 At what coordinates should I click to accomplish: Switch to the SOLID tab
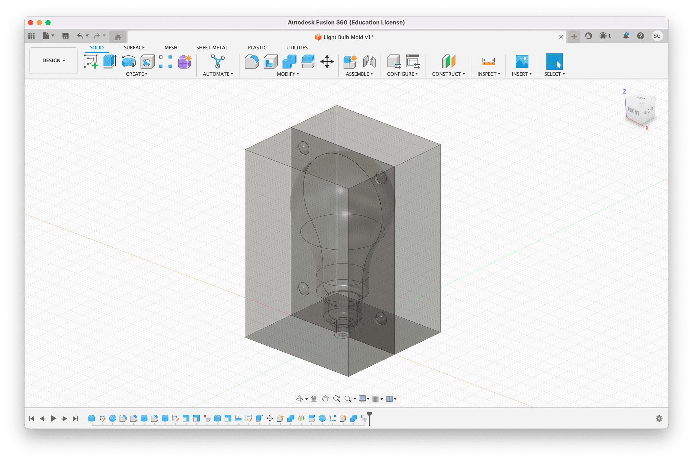[x=97, y=48]
